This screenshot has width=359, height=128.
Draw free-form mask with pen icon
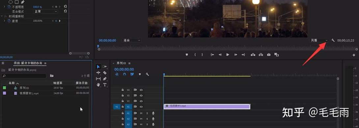(x=22, y=2)
